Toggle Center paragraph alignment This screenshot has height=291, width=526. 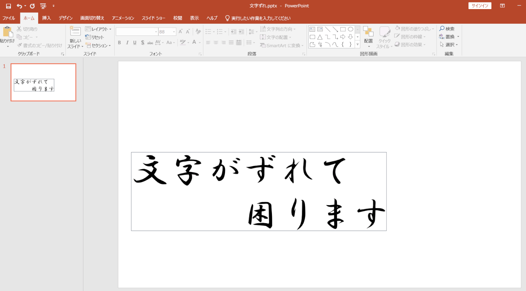(x=216, y=43)
